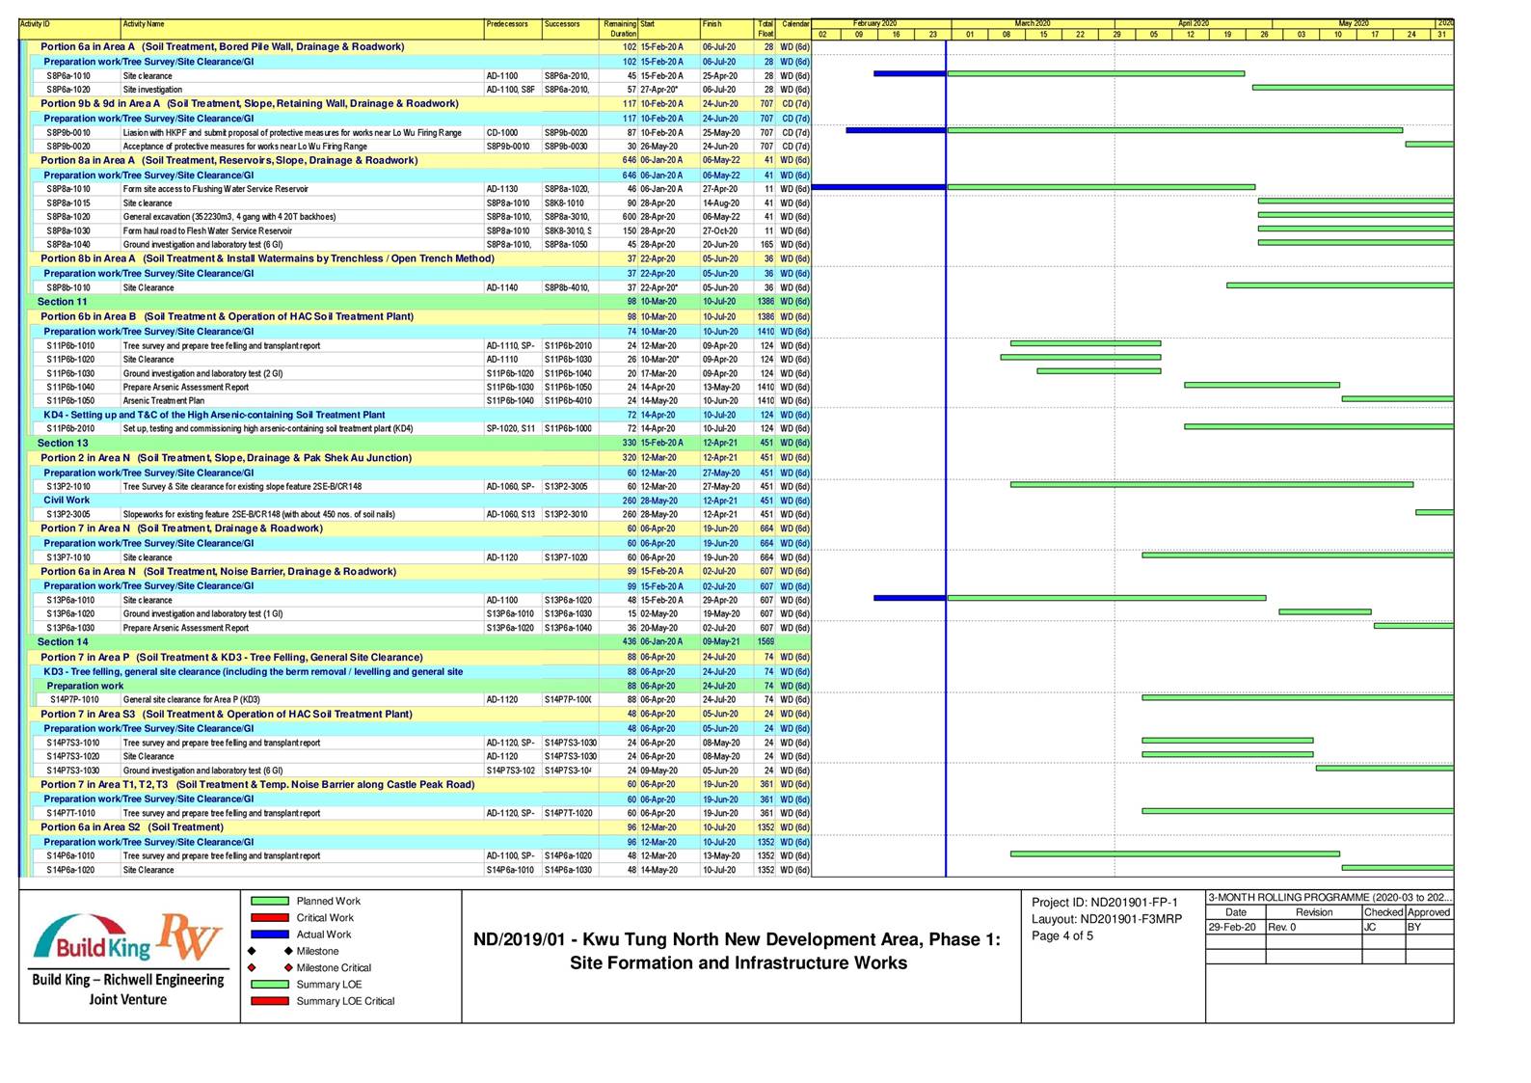Click the Summary LOE green legend bar

point(269,985)
